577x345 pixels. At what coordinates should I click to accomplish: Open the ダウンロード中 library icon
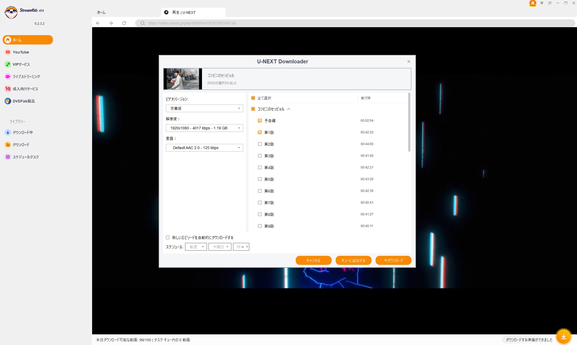pos(8,133)
